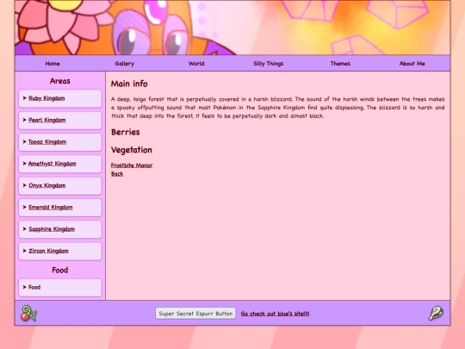Screen dimensions: 465x349
Task: Expand the Ruby Kingdom arrow
Action: coord(25,98)
